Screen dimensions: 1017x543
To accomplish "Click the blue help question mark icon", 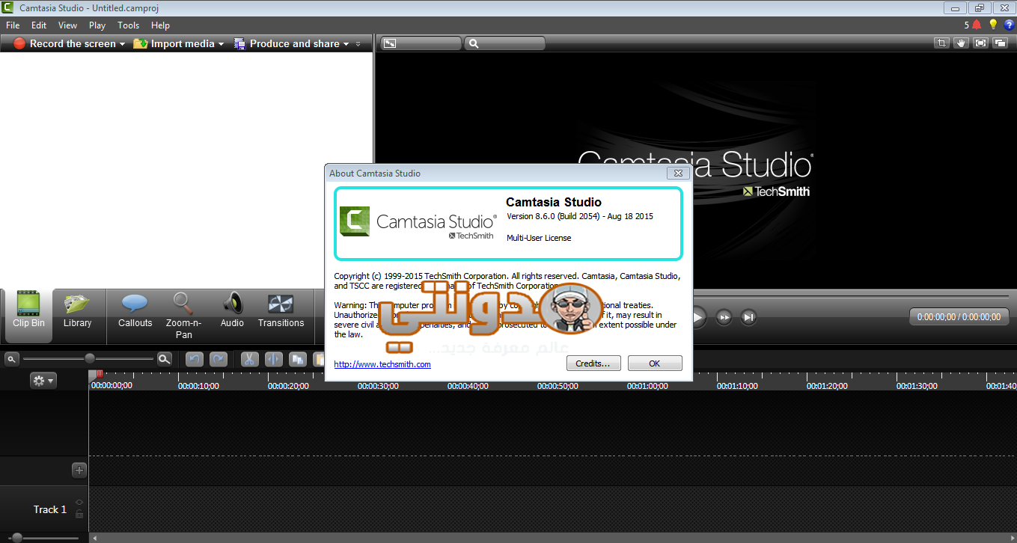I will click(1009, 25).
